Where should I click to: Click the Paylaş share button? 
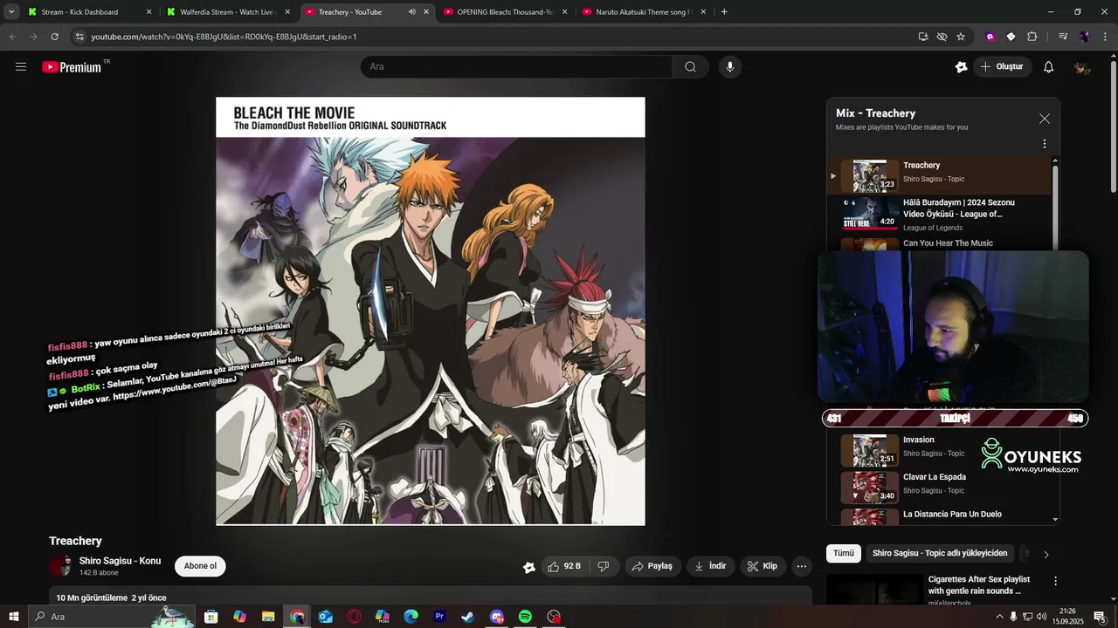[652, 566]
